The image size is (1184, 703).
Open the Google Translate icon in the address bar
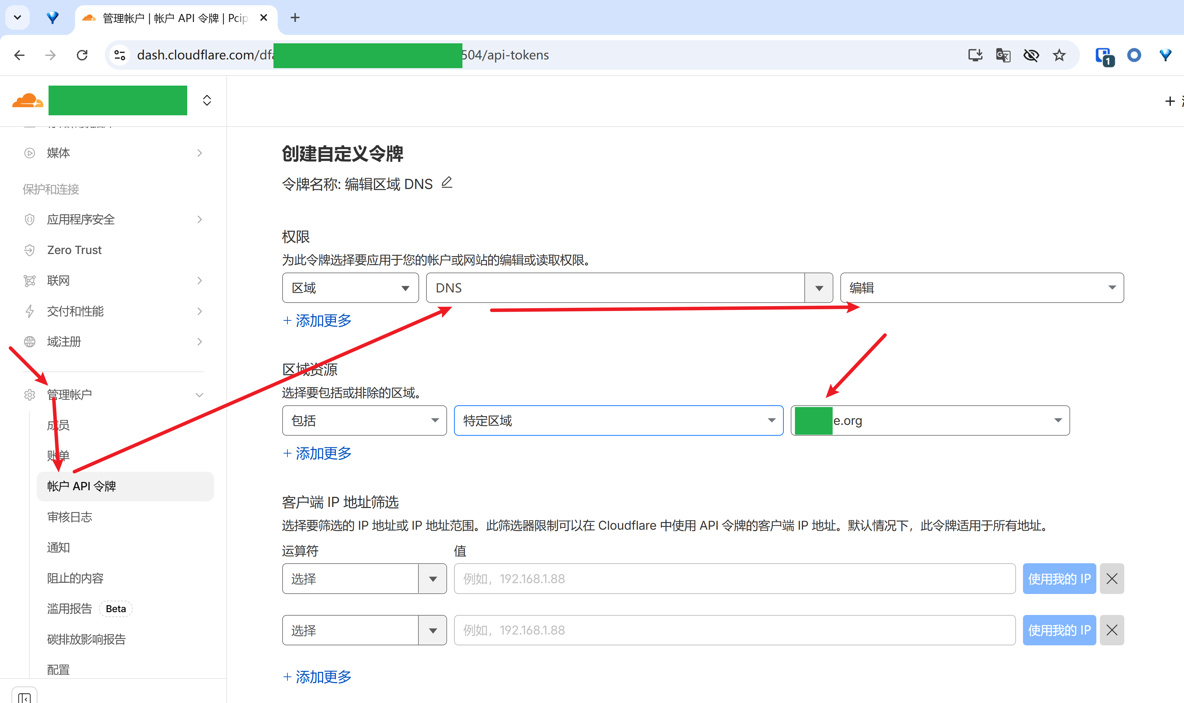pyautogui.click(x=1003, y=56)
